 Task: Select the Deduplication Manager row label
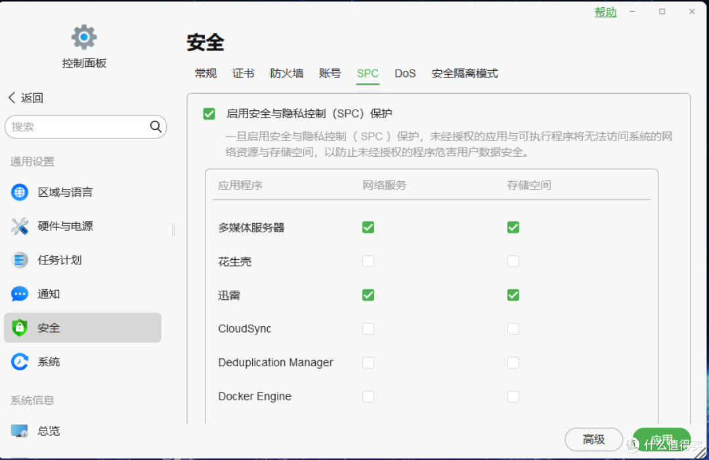pyautogui.click(x=275, y=362)
